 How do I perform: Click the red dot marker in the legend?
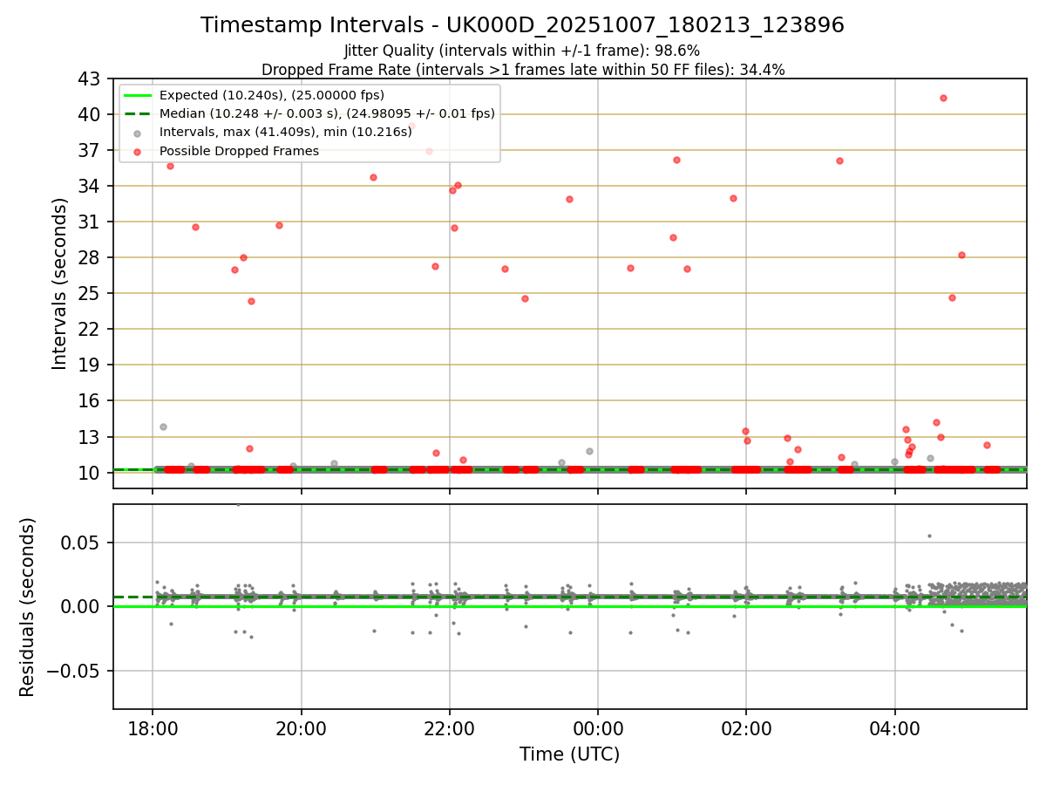coord(138,152)
